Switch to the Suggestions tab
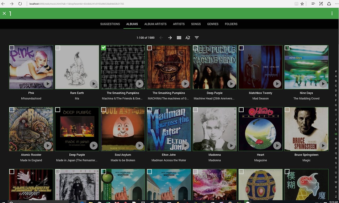339x203 pixels. click(x=110, y=24)
